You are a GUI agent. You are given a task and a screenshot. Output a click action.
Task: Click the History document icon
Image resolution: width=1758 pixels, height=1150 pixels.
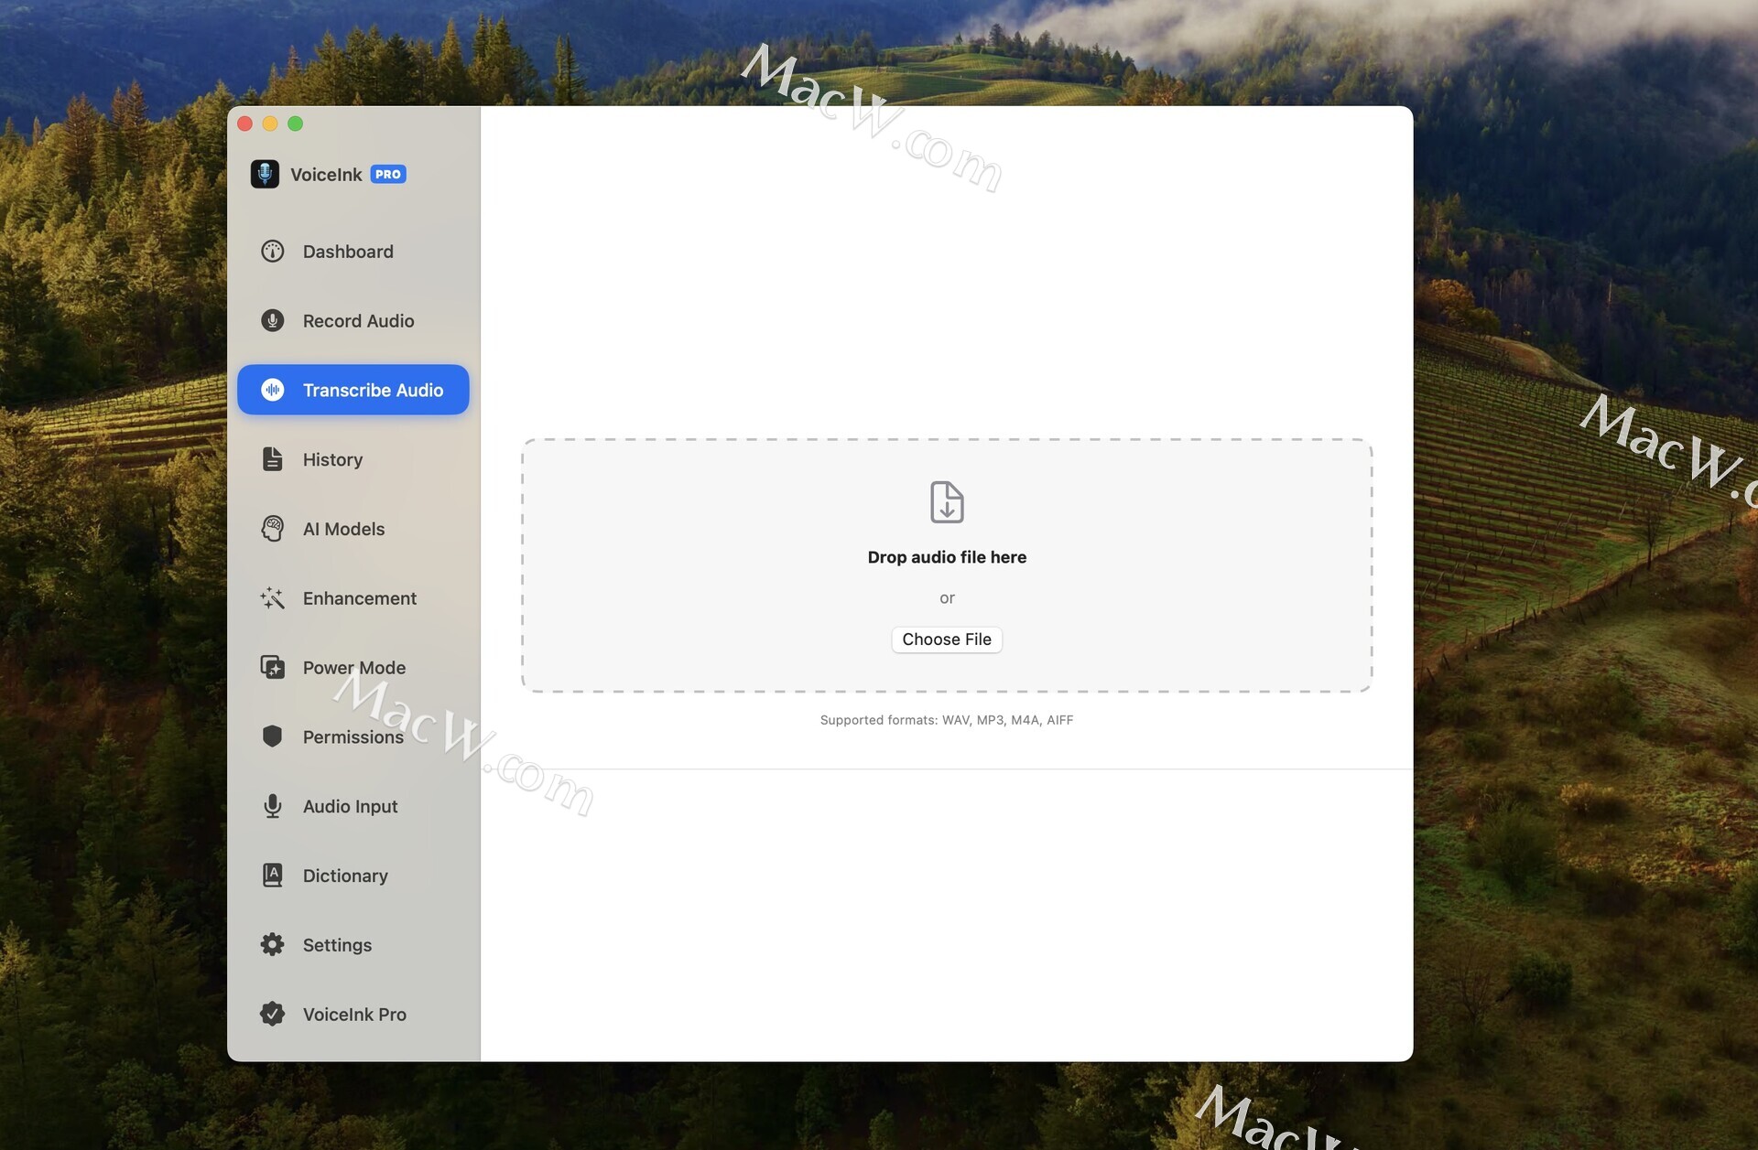coord(272,459)
